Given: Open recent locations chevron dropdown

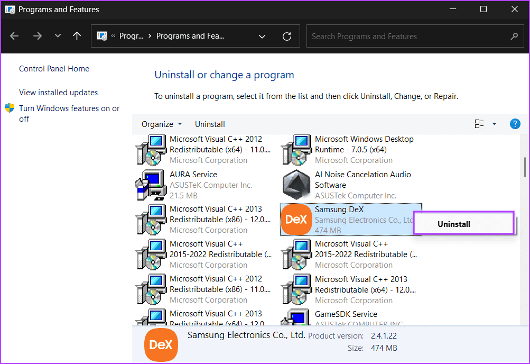Looking at the screenshot, I should [58, 35].
